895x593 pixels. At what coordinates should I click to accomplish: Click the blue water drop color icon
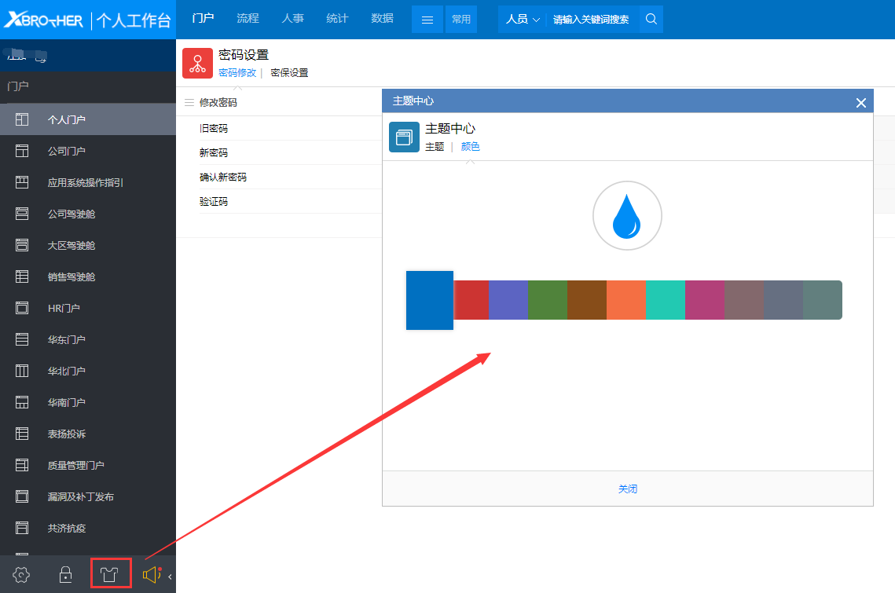[x=627, y=216]
